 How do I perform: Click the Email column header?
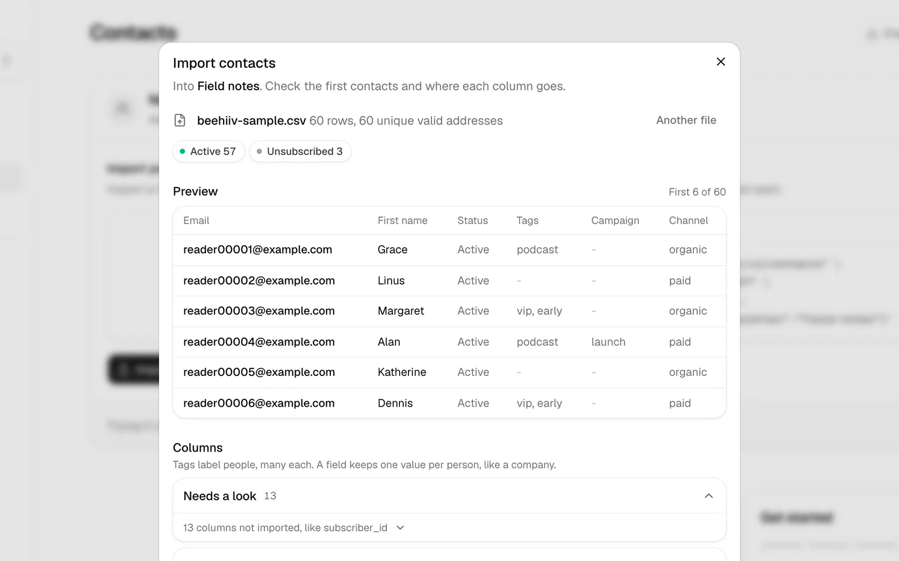196,220
